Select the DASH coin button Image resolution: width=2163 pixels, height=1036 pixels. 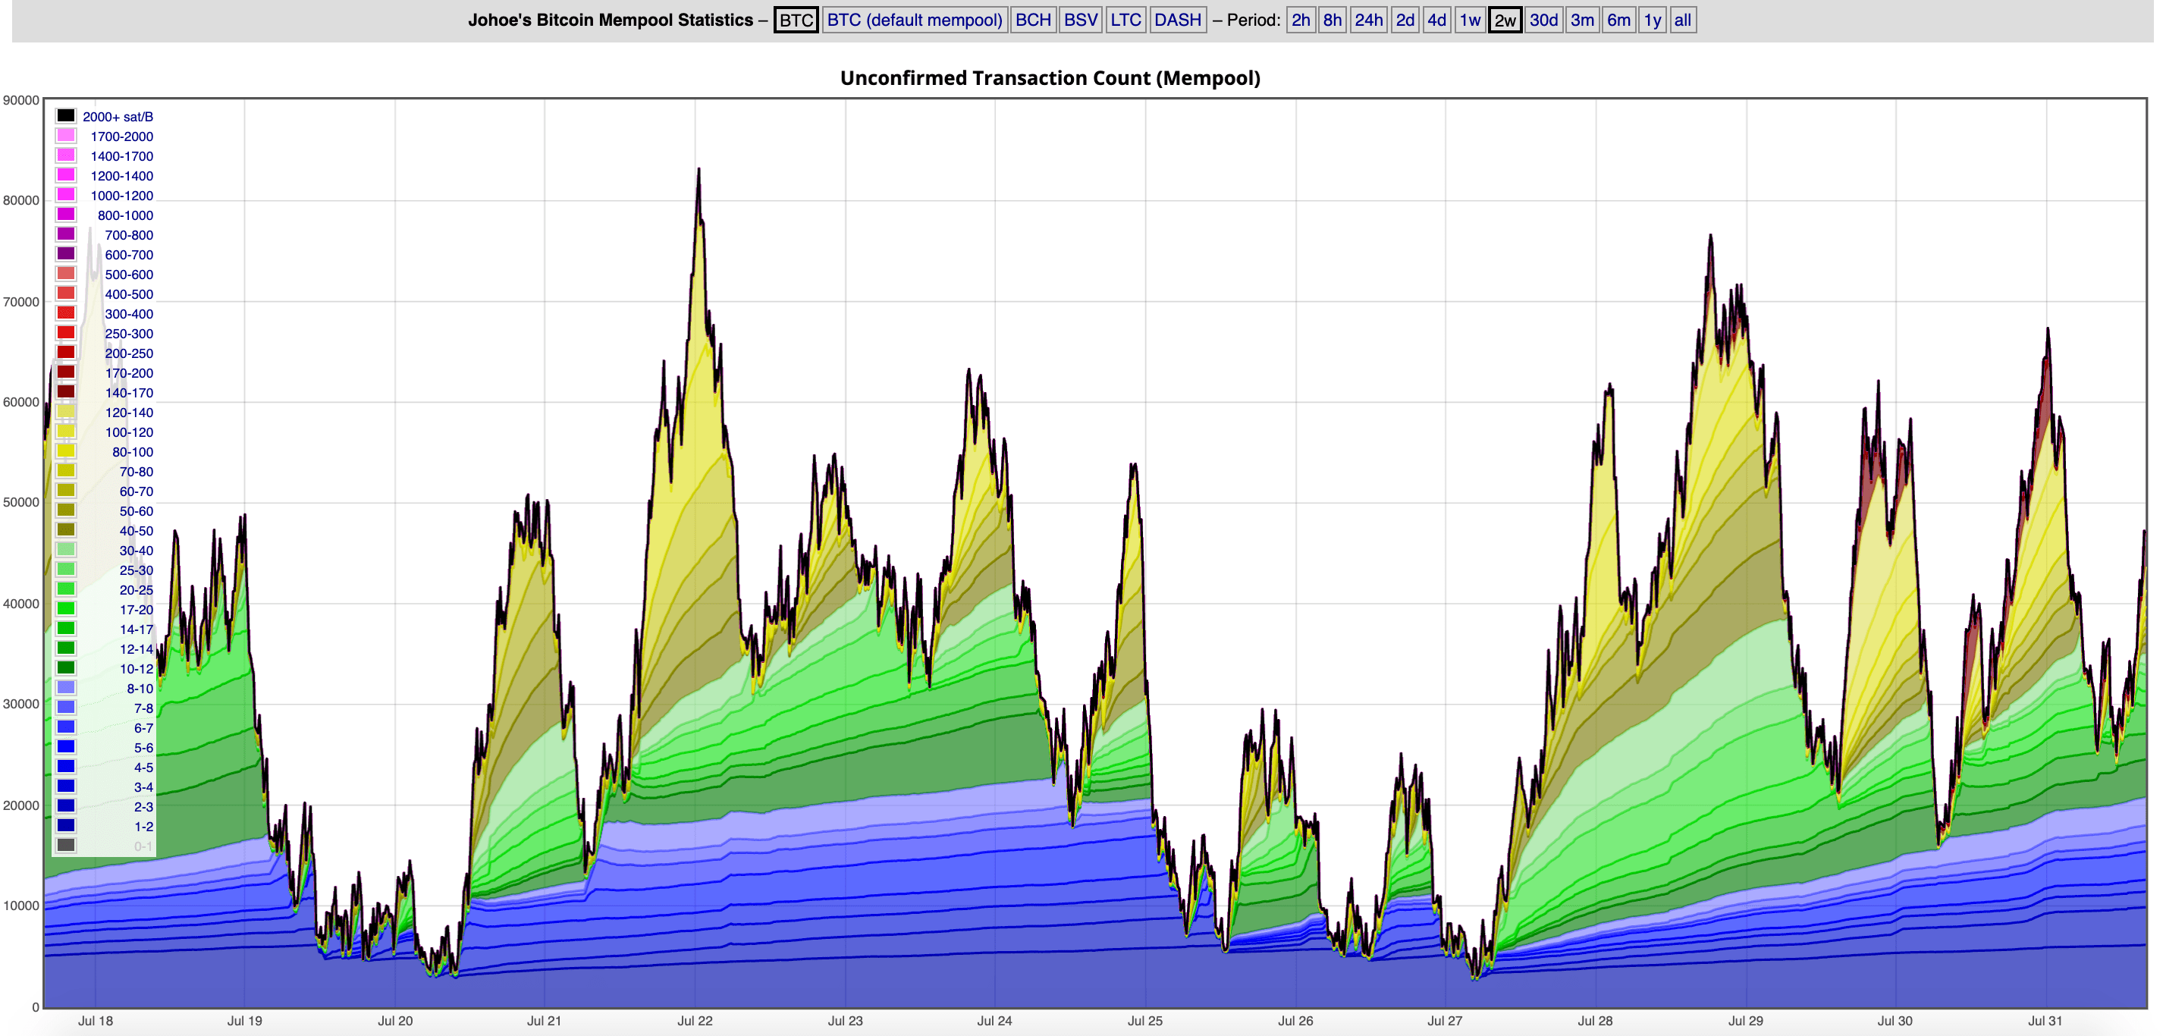pyautogui.click(x=1177, y=20)
